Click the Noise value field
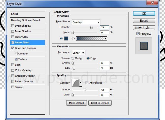The height and width of the screenshot is (120, 165). point(105,32)
